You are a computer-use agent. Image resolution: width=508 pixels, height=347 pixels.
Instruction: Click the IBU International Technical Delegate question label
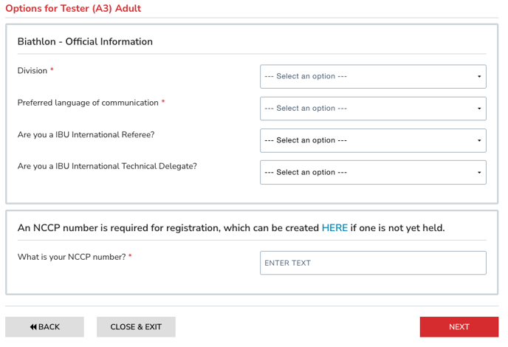[x=107, y=166]
